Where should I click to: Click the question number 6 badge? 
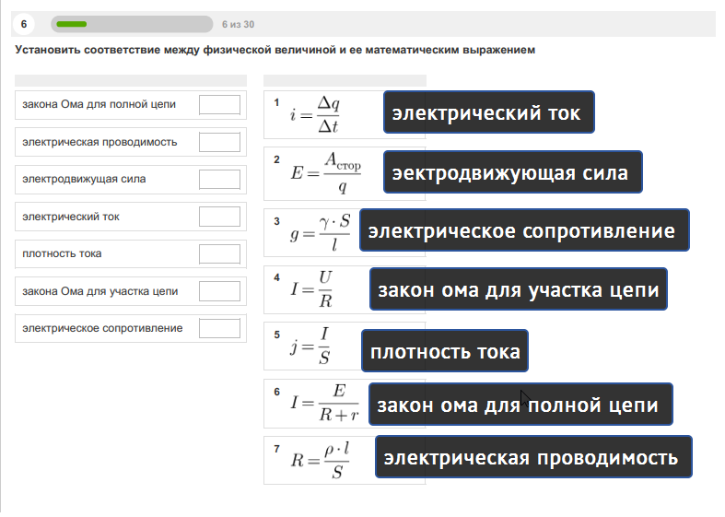coord(24,24)
